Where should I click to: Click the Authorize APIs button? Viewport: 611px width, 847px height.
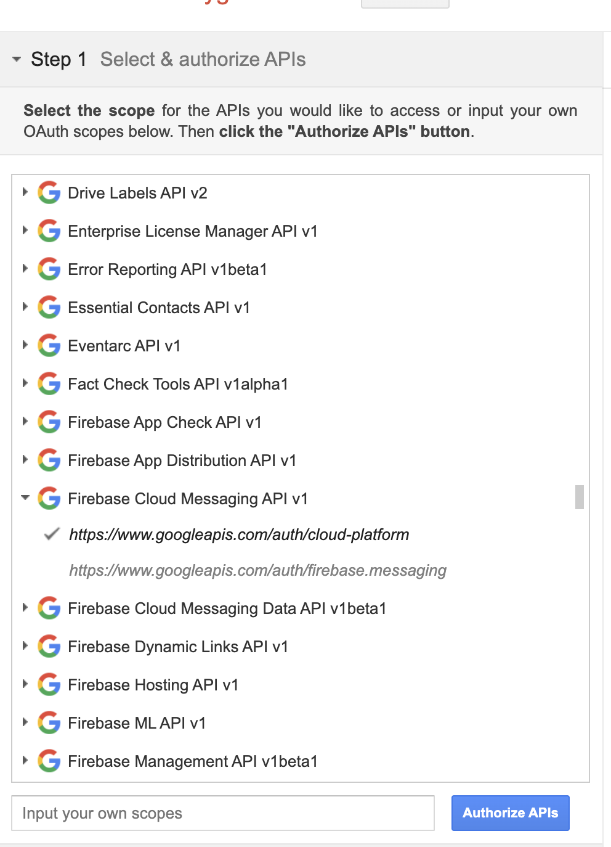coord(510,813)
